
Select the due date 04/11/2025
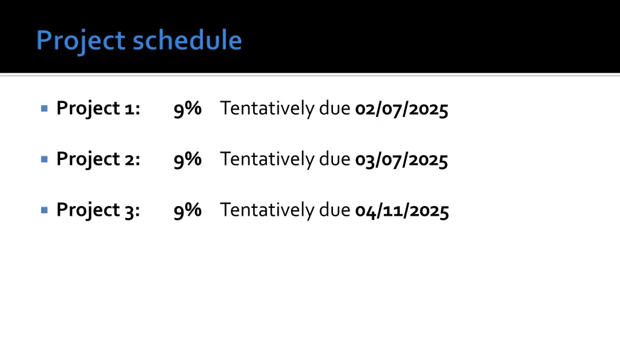click(402, 210)
